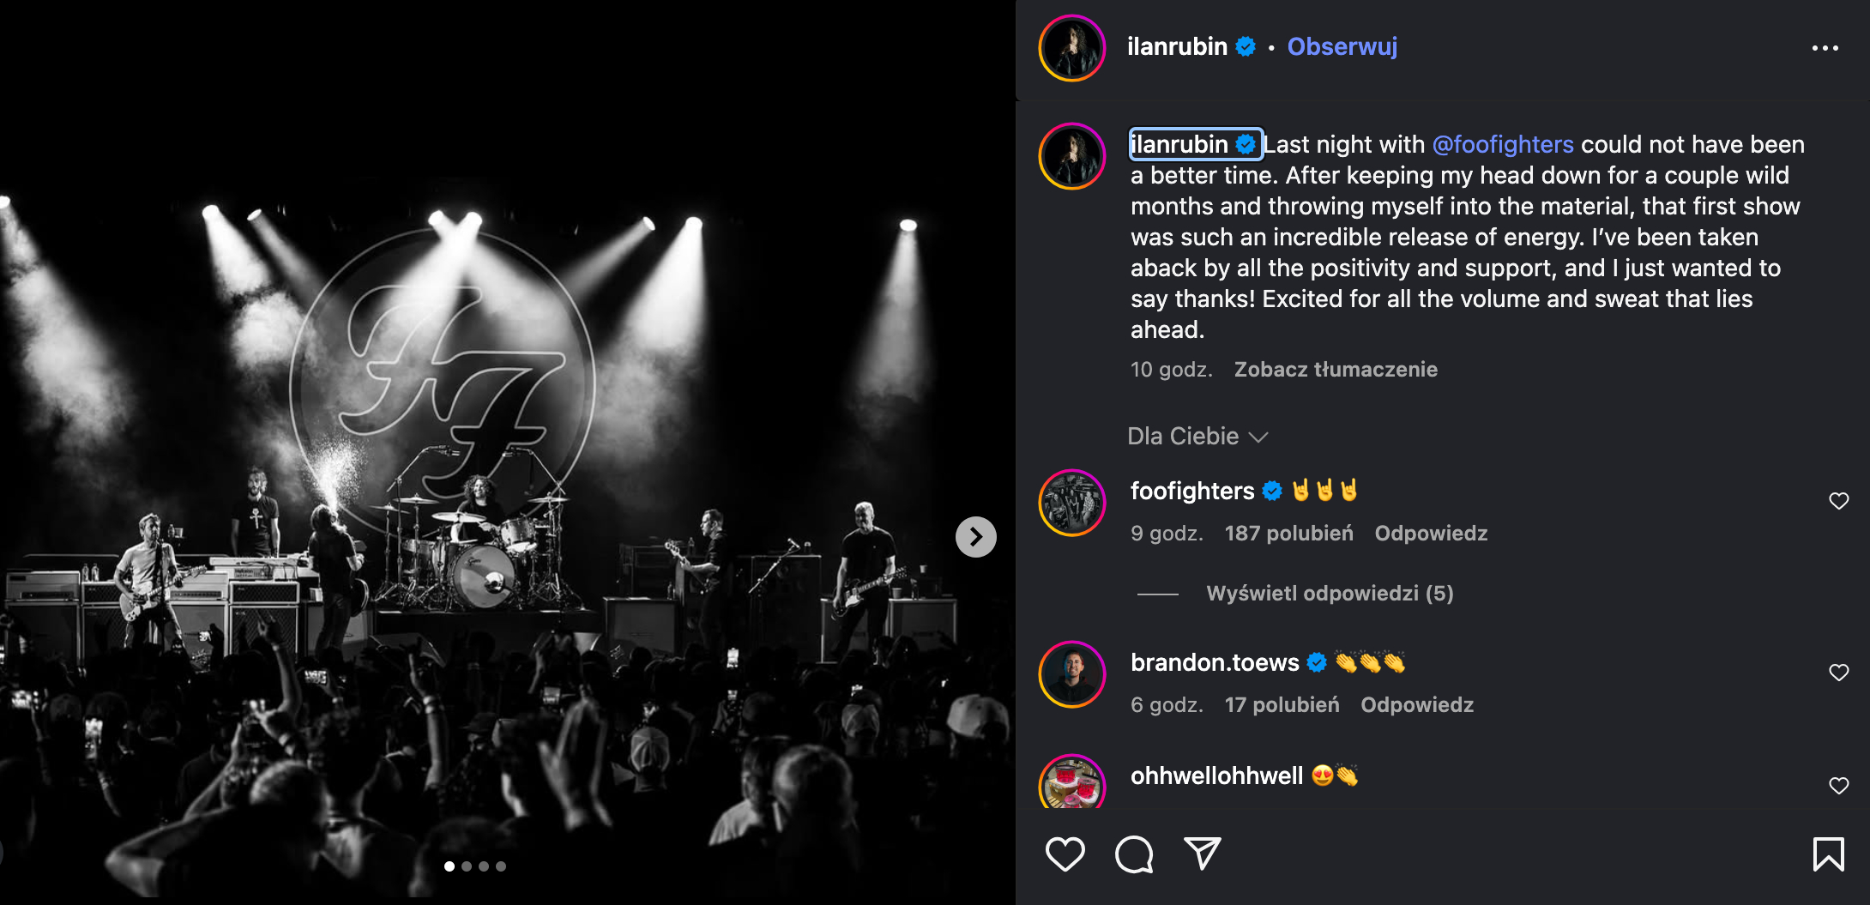
Task: Reply to brandon.toews via 'Odpowiedz'
Action: [1417, 705]
